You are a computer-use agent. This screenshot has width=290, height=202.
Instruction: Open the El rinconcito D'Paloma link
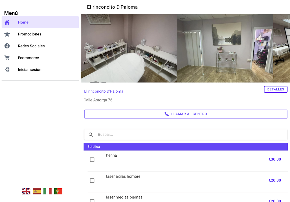103,91
